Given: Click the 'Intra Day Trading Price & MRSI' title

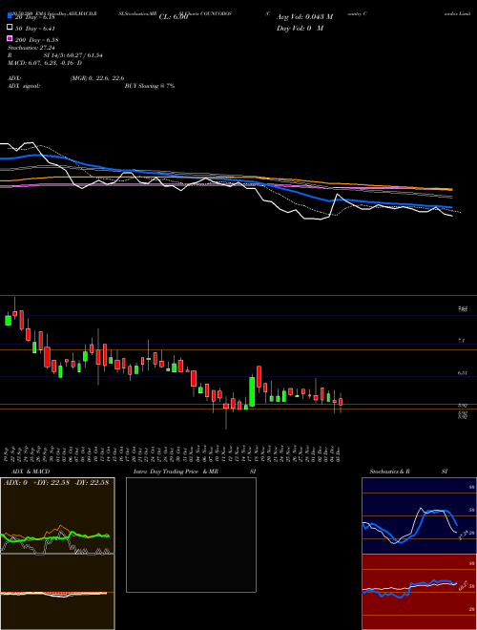Looking at the screenshot, I should [195, 472].
